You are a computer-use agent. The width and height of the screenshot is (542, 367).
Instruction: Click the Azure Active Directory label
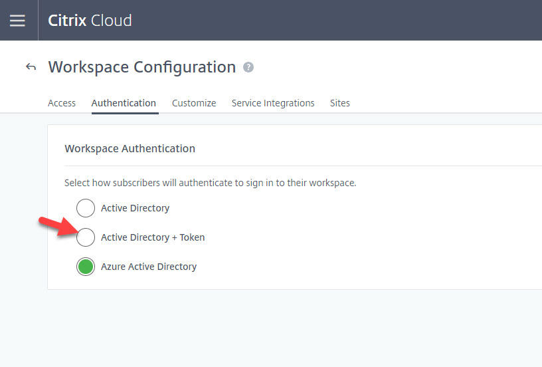coord(149,267)
